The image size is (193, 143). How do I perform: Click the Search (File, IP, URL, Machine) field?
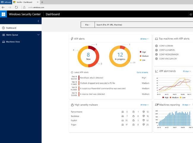tap(144, 25)
